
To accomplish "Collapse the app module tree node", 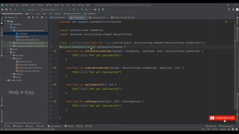I will click(x=5, y=21).
